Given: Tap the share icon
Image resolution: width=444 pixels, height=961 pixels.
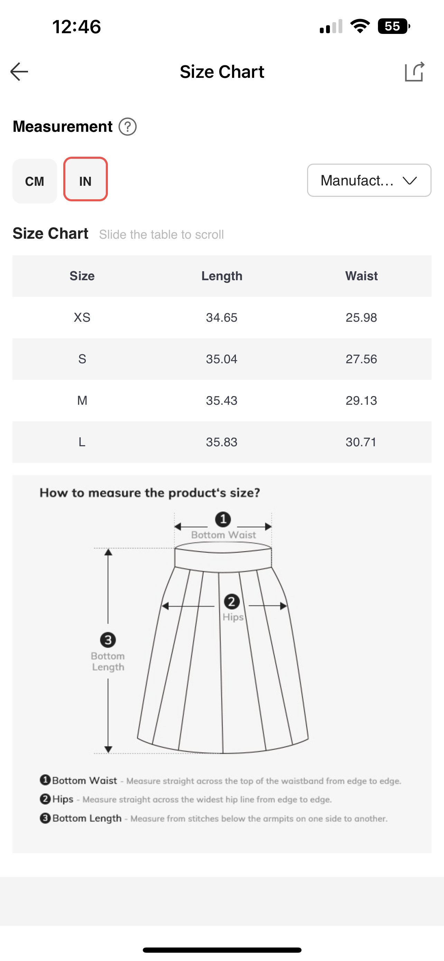Looking at the screenshot, I should 415,72.
